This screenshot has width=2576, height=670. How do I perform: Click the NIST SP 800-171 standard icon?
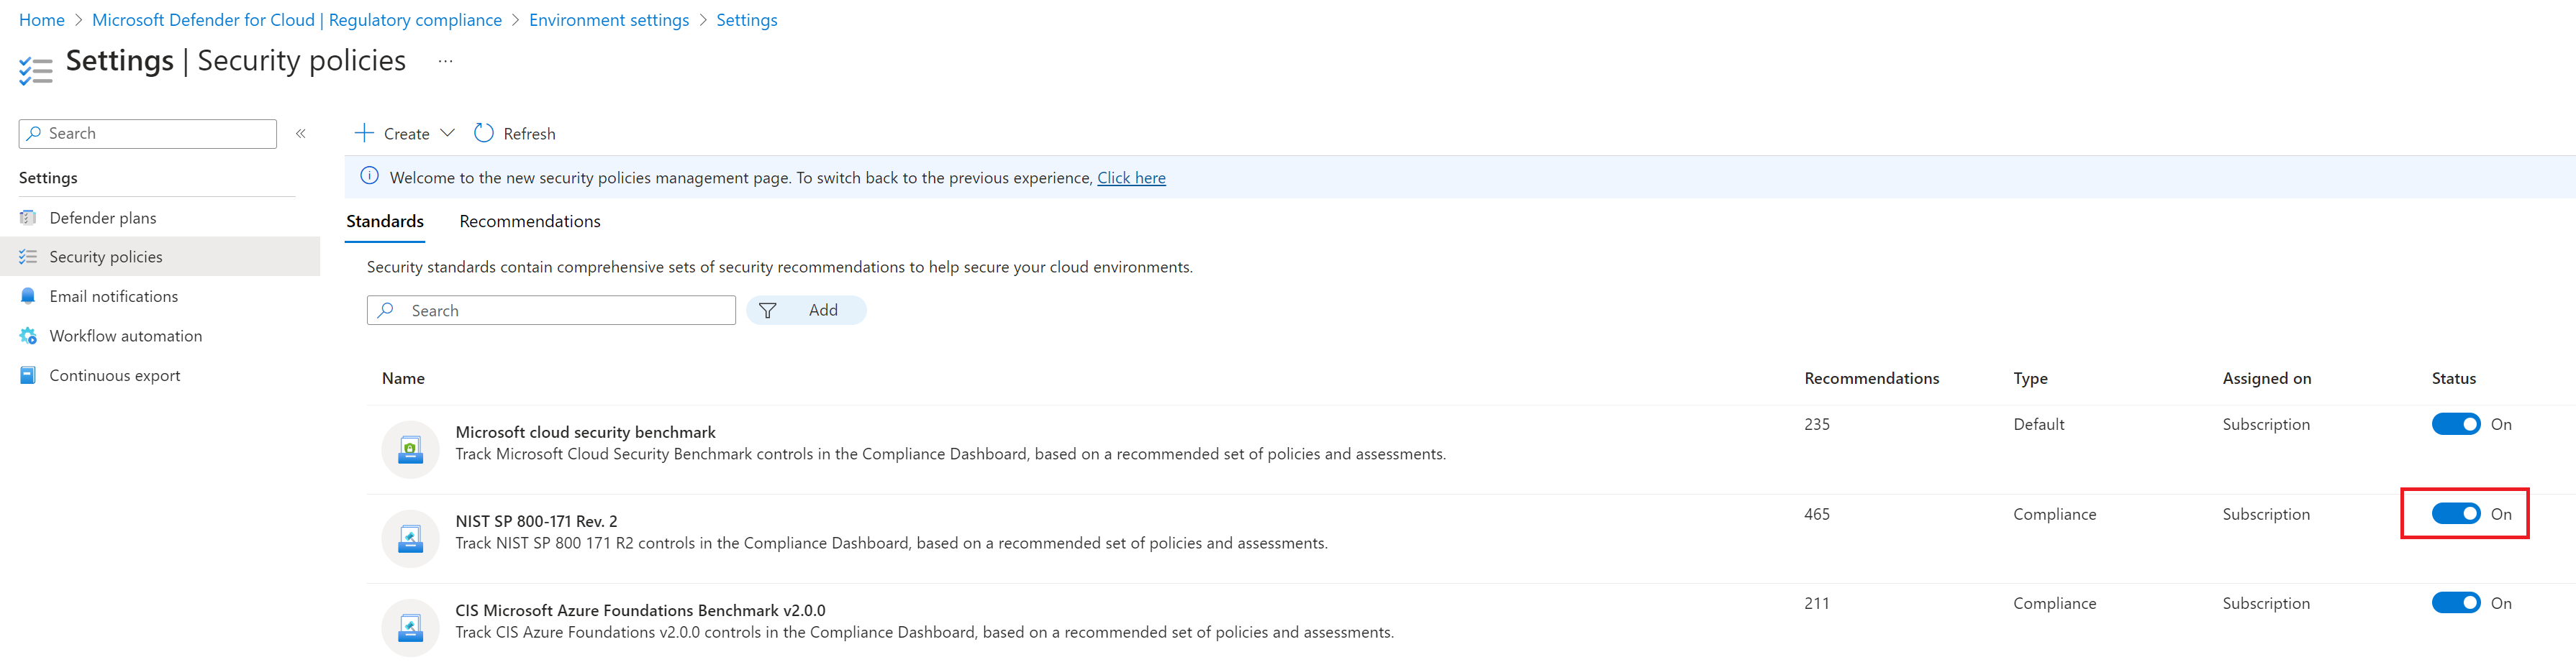[x=410, y=539]
